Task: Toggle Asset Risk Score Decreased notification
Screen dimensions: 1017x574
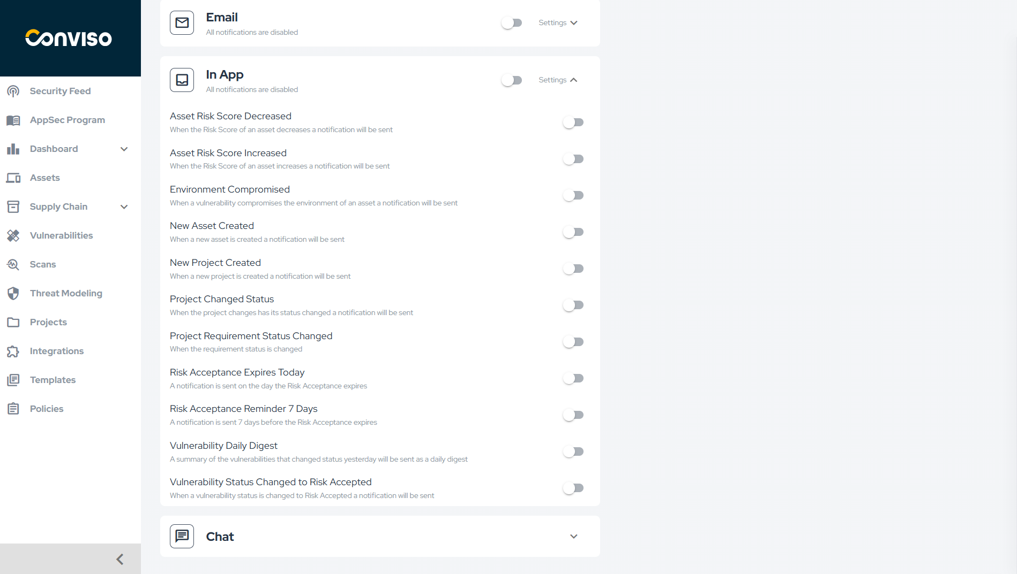Action: click(573, 123)
